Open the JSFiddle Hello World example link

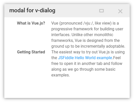(x=85, y=58)
